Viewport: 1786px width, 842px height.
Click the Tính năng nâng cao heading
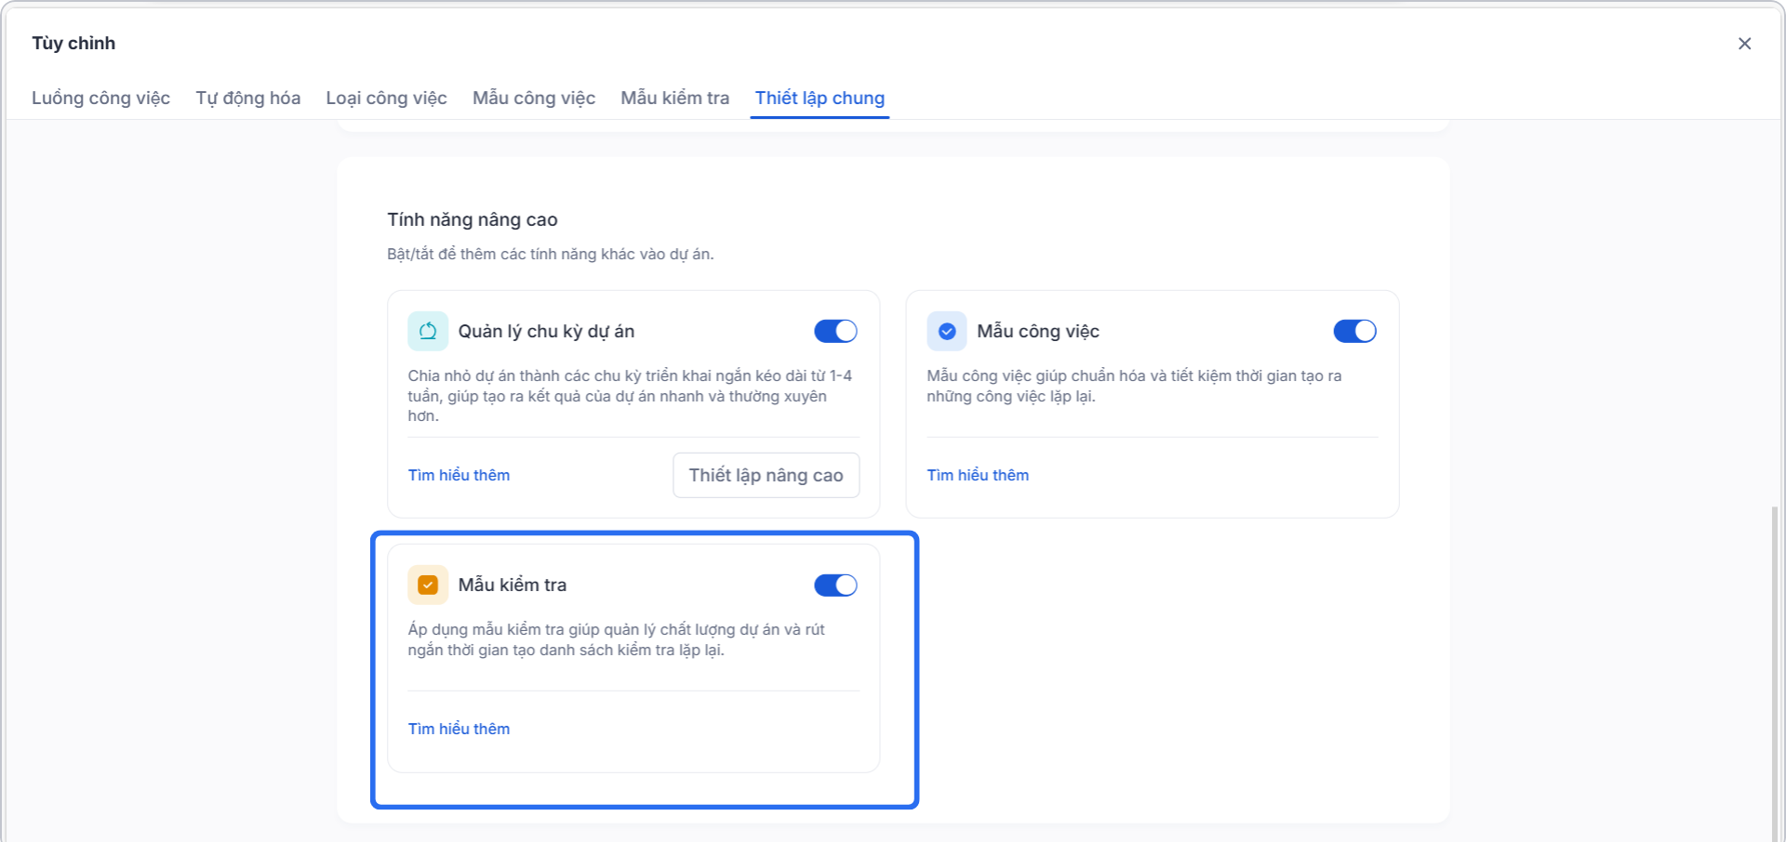(x=473, y=219)
